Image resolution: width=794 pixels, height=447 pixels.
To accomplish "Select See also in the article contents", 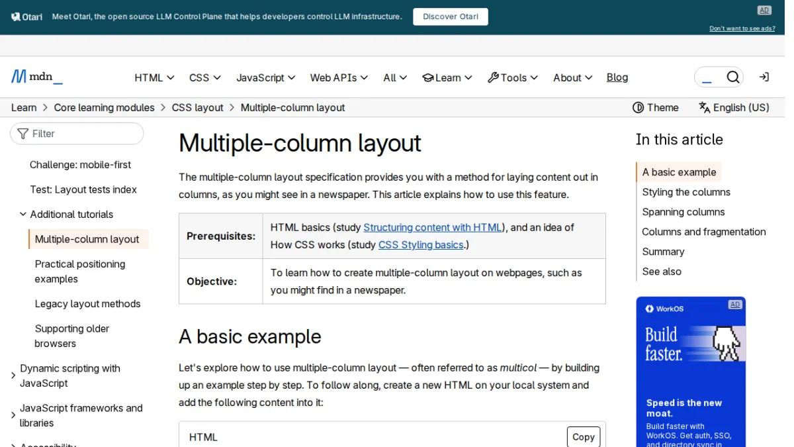I will coord(662,272).
